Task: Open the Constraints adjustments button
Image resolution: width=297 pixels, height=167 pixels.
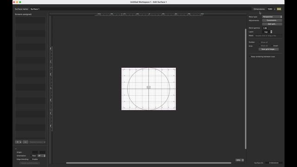Action: click(272, 20)
